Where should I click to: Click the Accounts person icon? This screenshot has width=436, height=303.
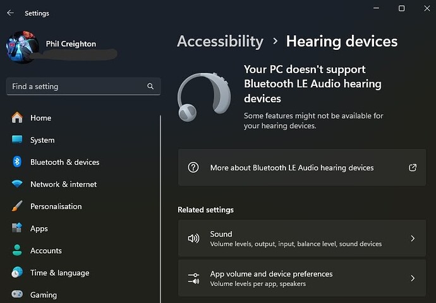(x=17, y=250)
